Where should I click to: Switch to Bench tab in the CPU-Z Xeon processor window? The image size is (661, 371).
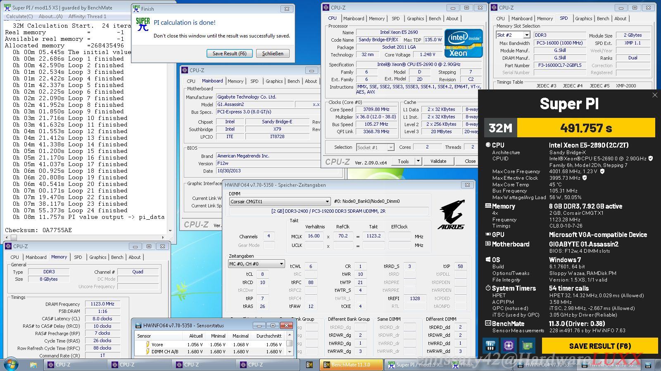pos(435,19)
